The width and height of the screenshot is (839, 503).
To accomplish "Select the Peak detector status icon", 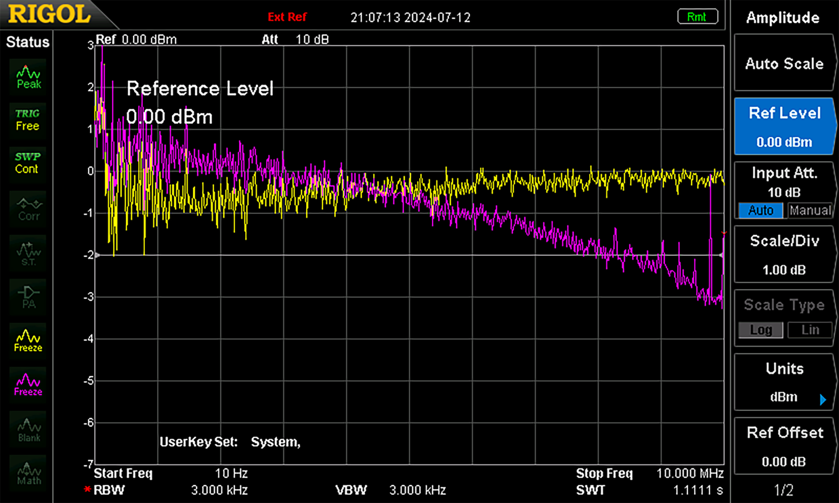I will (28, 77).
